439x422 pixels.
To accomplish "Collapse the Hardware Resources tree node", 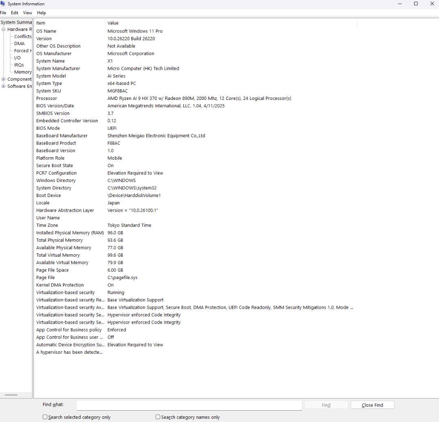I will (4, 29).
